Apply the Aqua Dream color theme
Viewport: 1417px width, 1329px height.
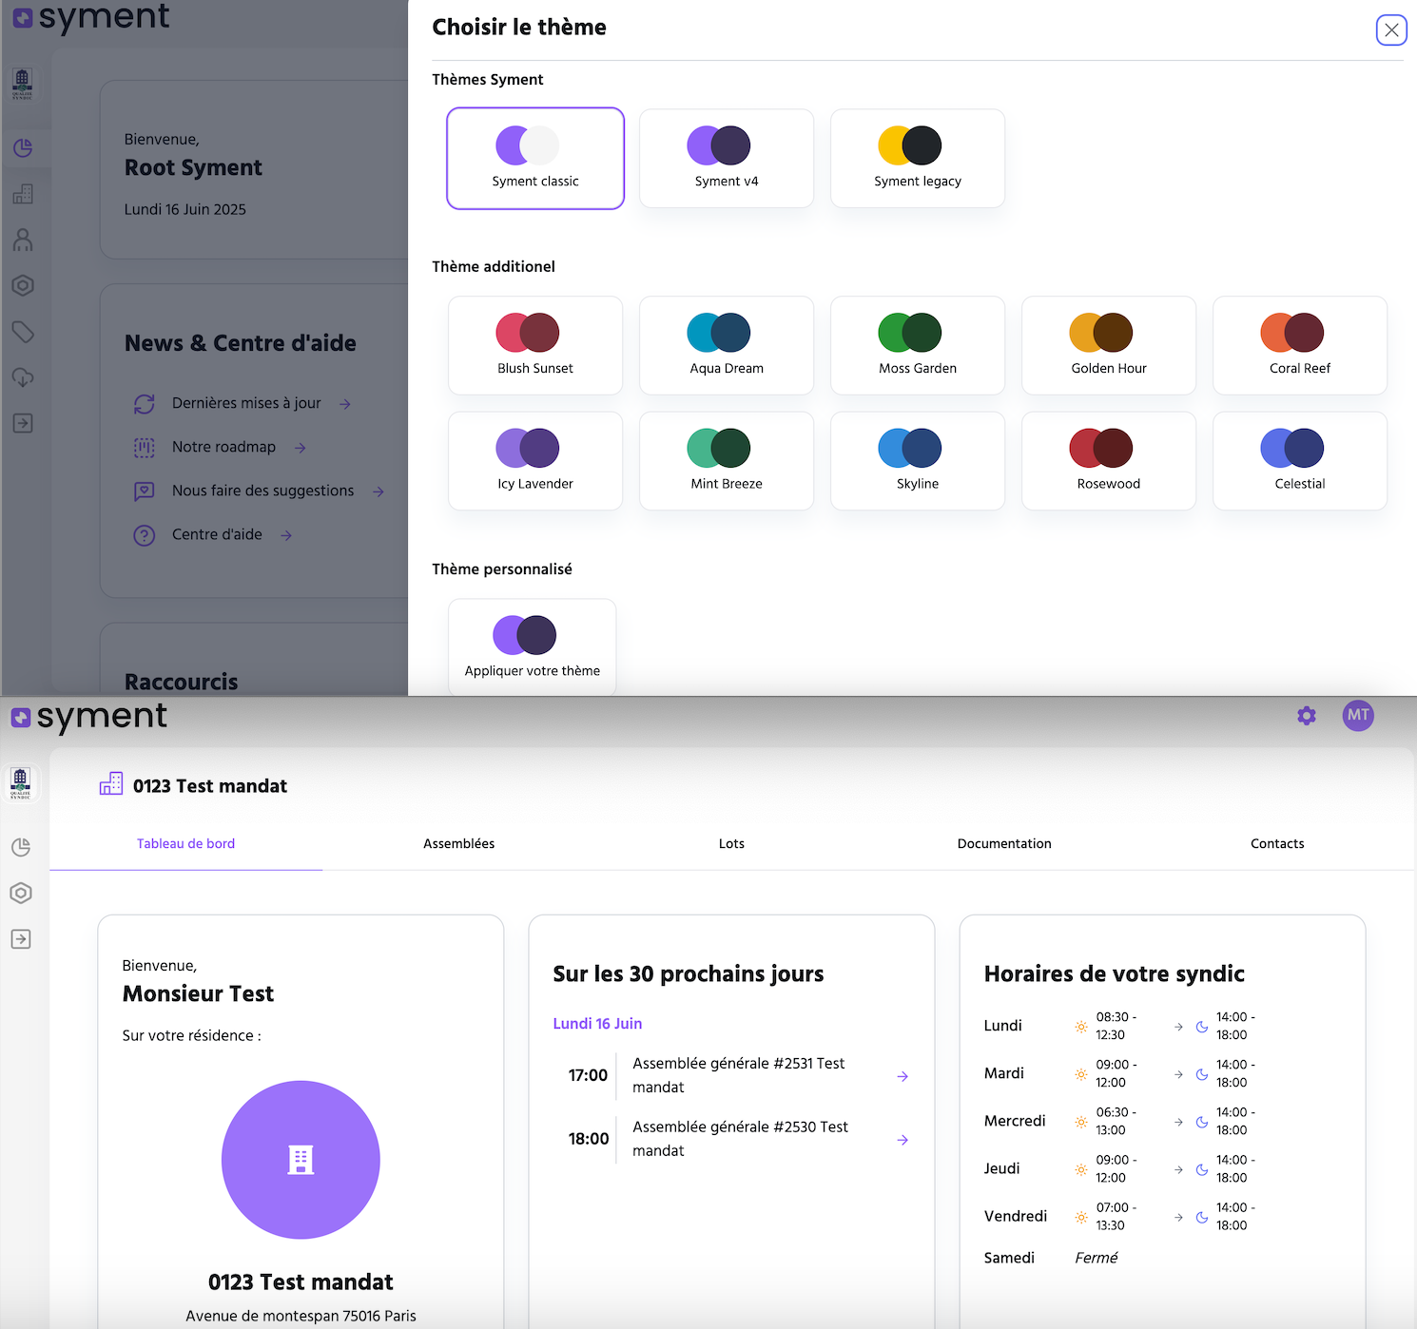point(727,345)
